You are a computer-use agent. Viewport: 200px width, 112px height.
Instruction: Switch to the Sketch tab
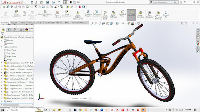[22, 23]
